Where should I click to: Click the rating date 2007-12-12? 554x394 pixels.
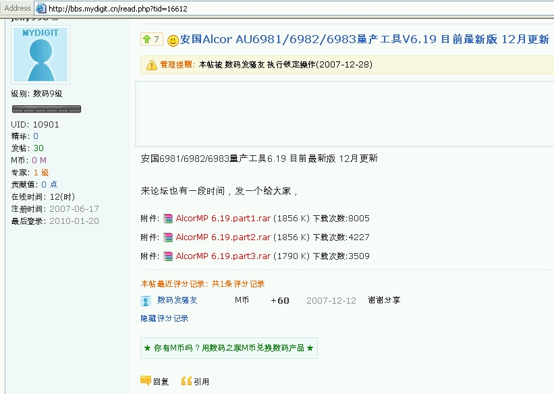(x=331, y=301)
